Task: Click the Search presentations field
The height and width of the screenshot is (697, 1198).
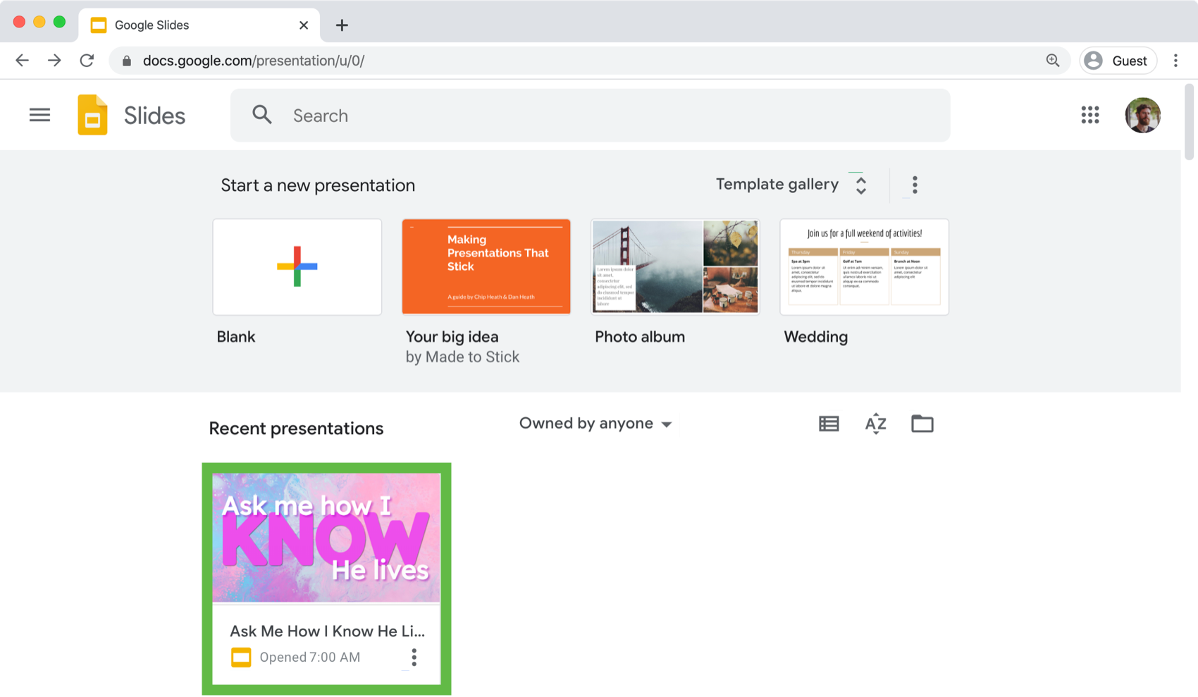Action: [591, 116]
